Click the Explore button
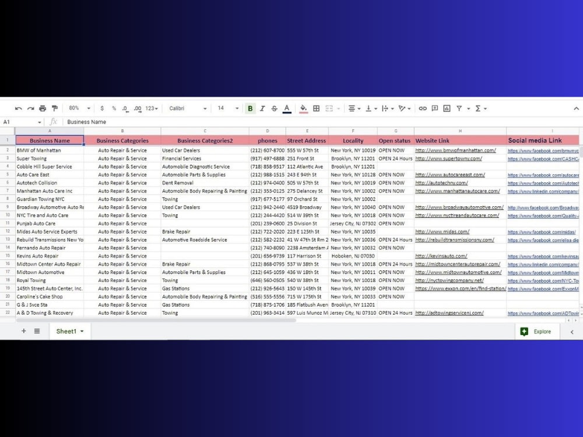The image size is (583, 437). [538, 332]
